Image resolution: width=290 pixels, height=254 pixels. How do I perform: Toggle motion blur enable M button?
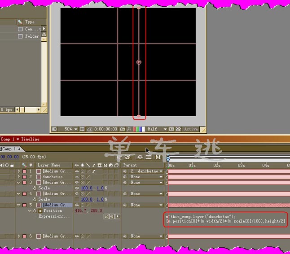[x=158, y=158]
